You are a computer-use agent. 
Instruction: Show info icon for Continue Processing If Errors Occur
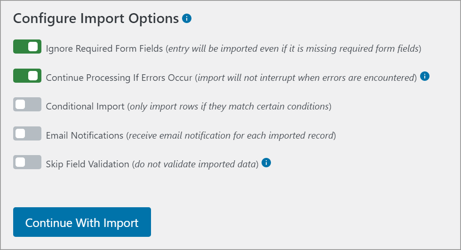[424, 77]
